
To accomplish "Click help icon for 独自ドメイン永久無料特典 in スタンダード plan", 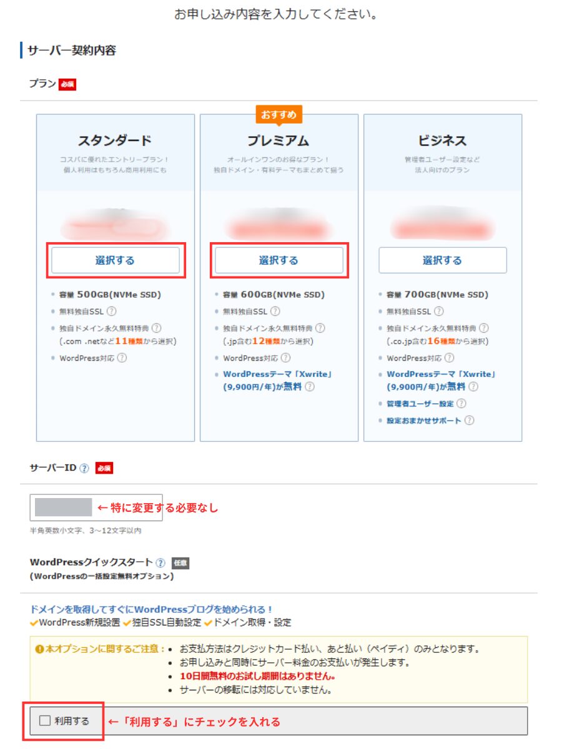I will click(157, 328).
